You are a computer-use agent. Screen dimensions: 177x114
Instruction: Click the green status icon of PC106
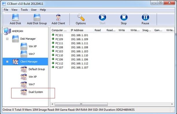point(53,59)
